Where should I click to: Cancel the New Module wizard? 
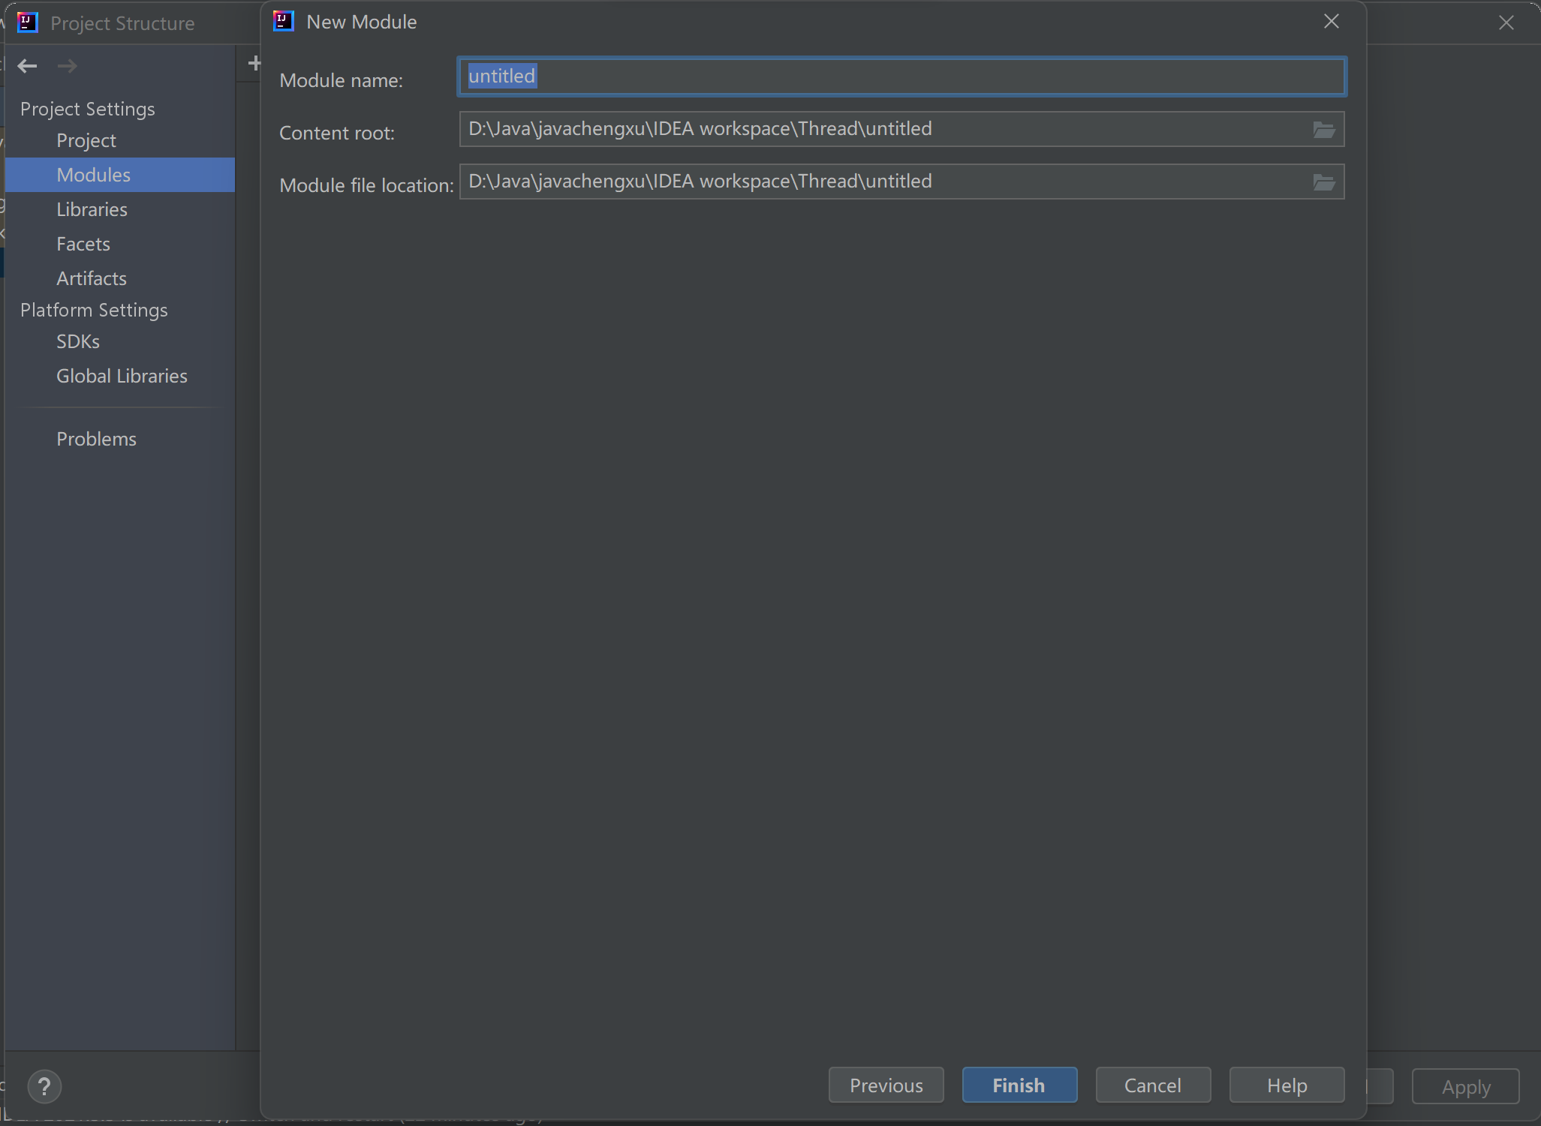click(1152, 1085)
